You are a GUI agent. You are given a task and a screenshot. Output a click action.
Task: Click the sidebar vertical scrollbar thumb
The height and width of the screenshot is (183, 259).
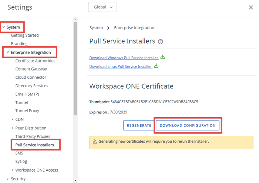tap(75, 68)
